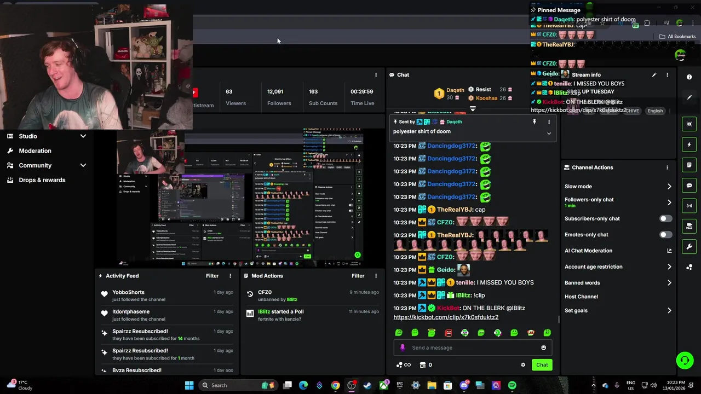This screenshot has height=394, width=701.
Task: Open chat settings gear icon
Action: click(523, 365)
